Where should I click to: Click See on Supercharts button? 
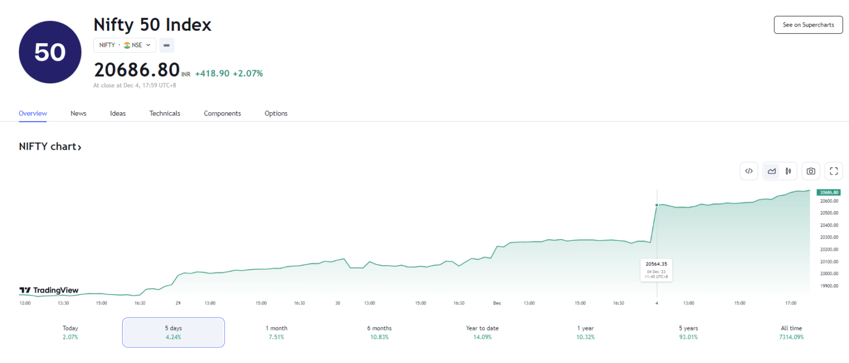tap(808, 25)
